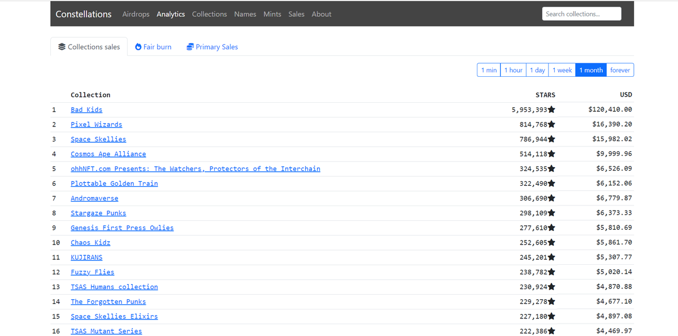Click the USD column header
The width and height of the screenshot is (678, 336).
626,95
